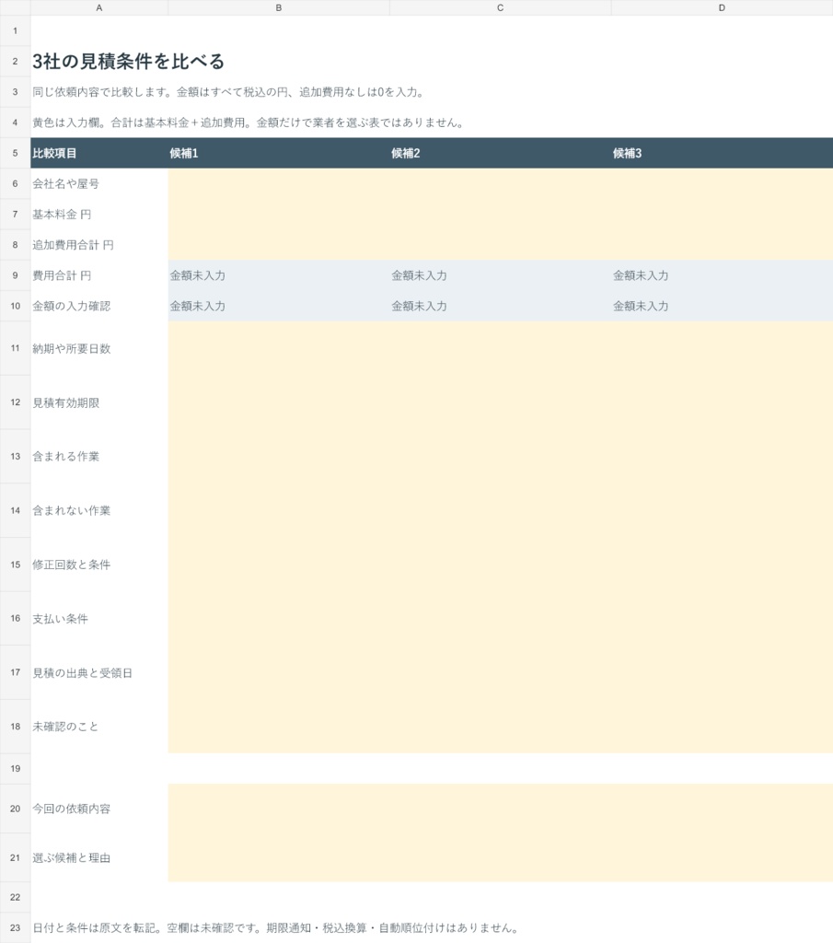Click the '見積の出典と受領日' label
Screen dimensions: 833x943
tap(82, 673)
